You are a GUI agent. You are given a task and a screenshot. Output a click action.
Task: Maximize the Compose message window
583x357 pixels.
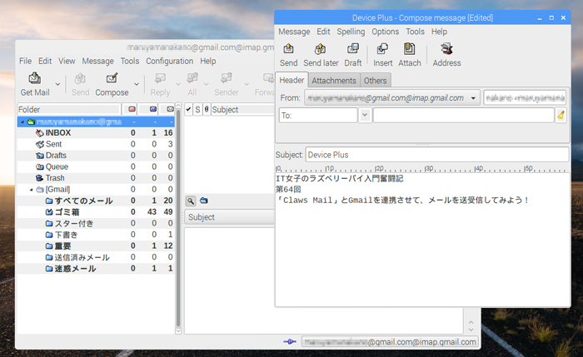coord(551,17)
